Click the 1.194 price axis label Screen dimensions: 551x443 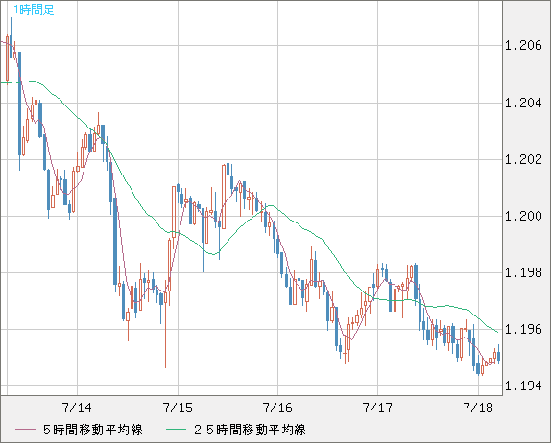tap(523, 386)
